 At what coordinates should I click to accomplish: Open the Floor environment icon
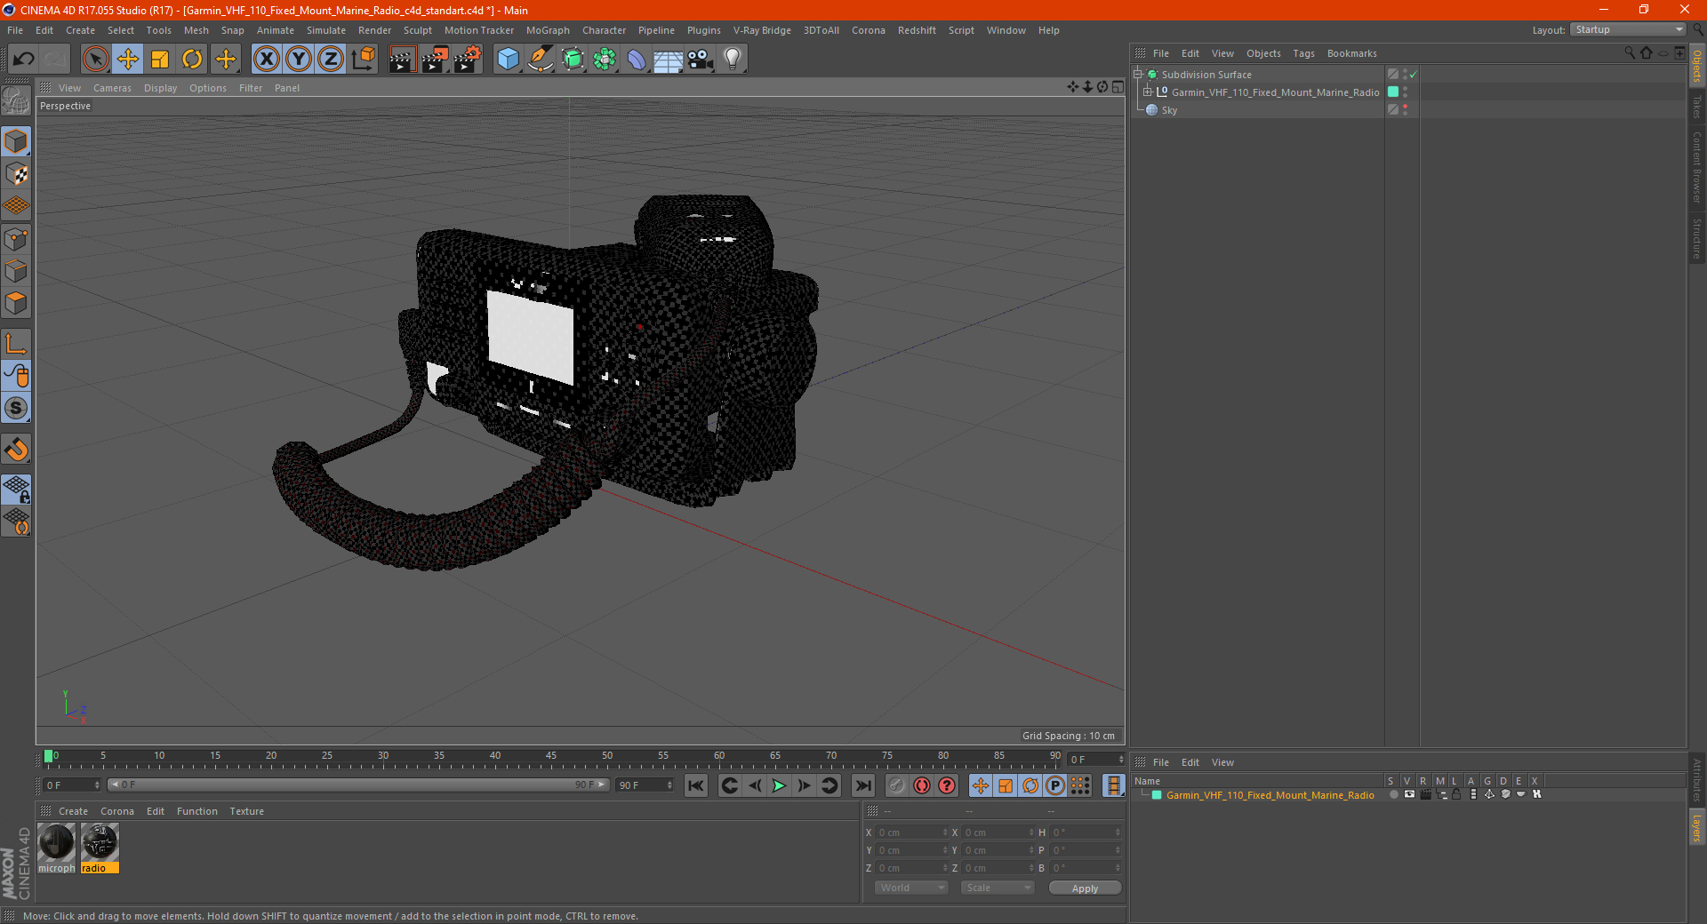668,60
